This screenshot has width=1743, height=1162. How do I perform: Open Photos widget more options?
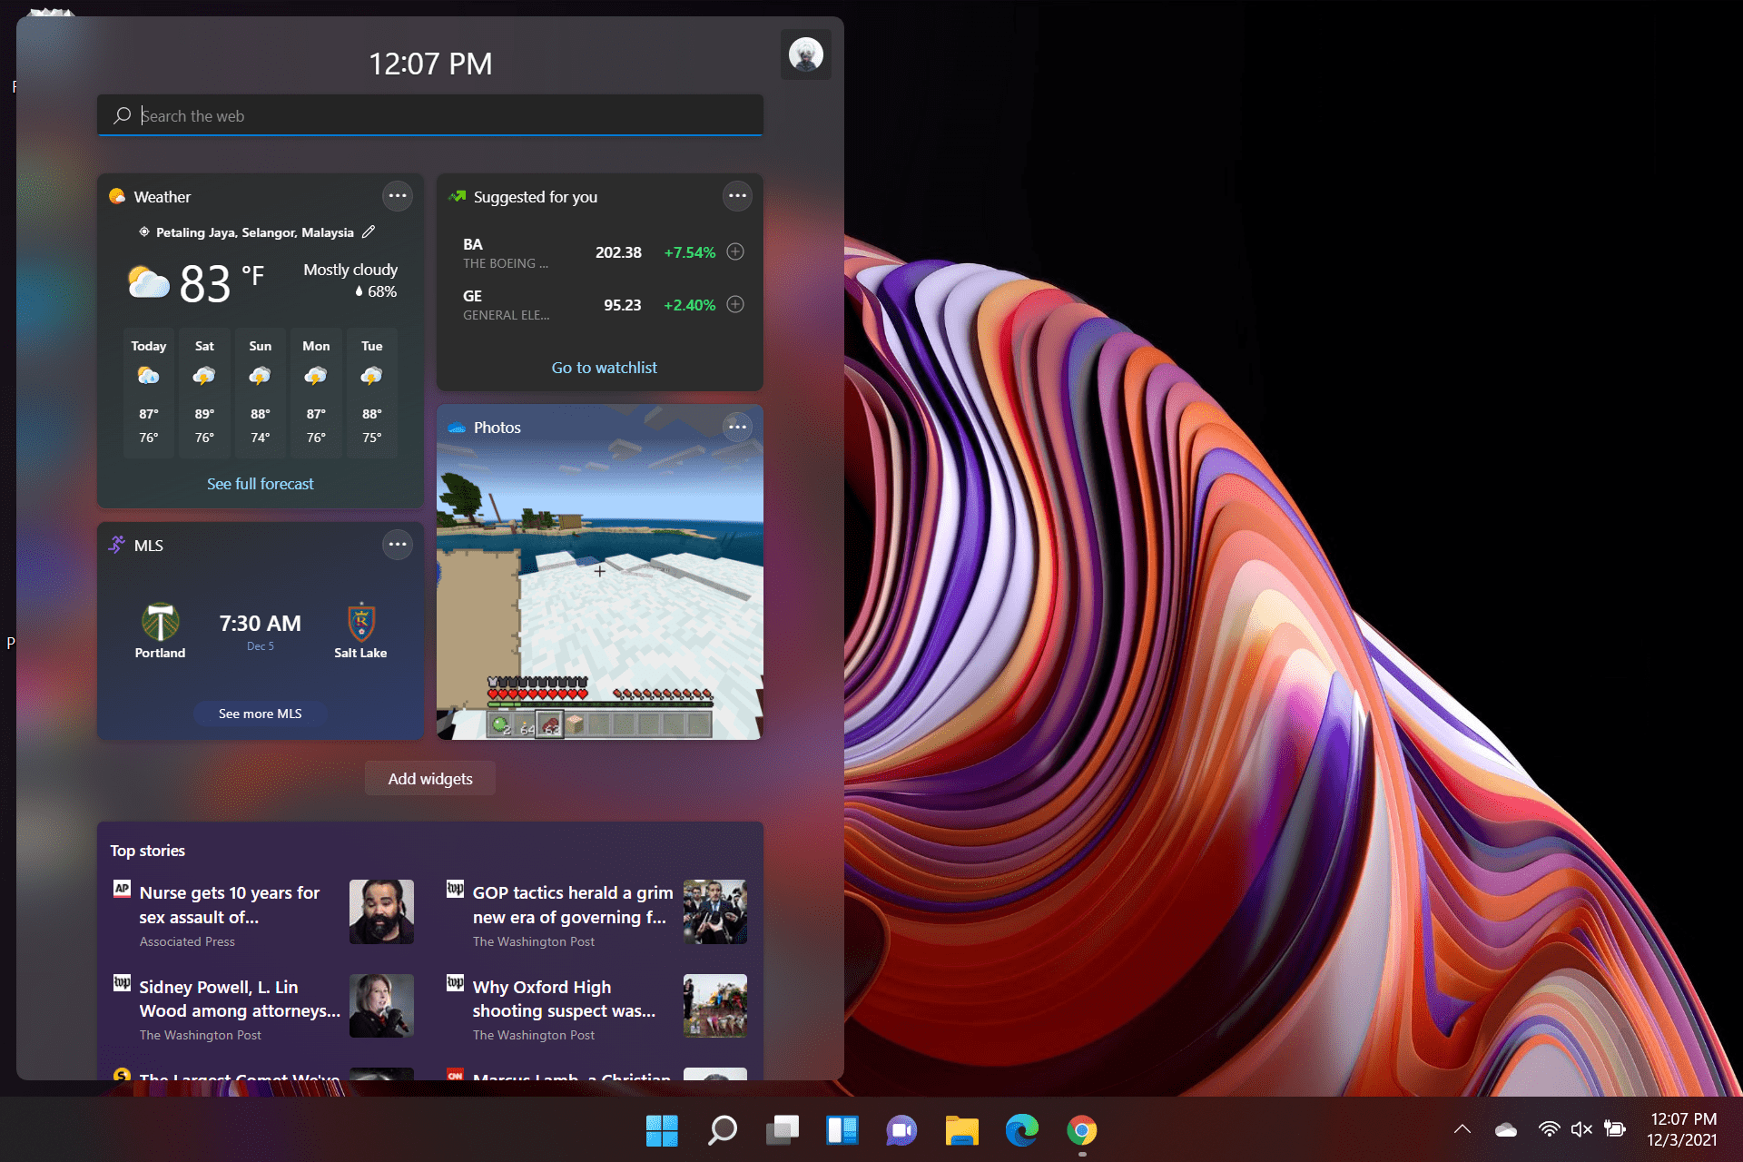736,427
